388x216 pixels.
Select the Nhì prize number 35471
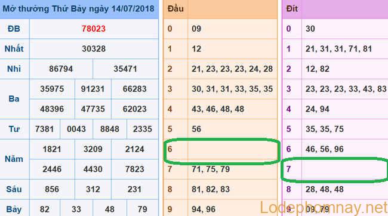click(125, 69)
